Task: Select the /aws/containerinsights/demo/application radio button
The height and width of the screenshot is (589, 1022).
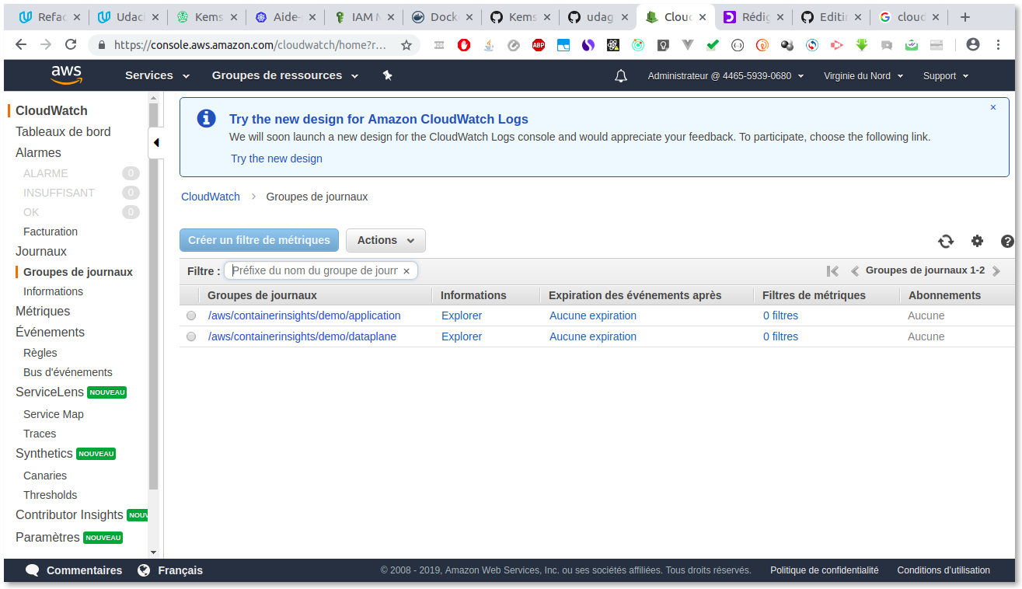Action: click(x=191, y=315)
